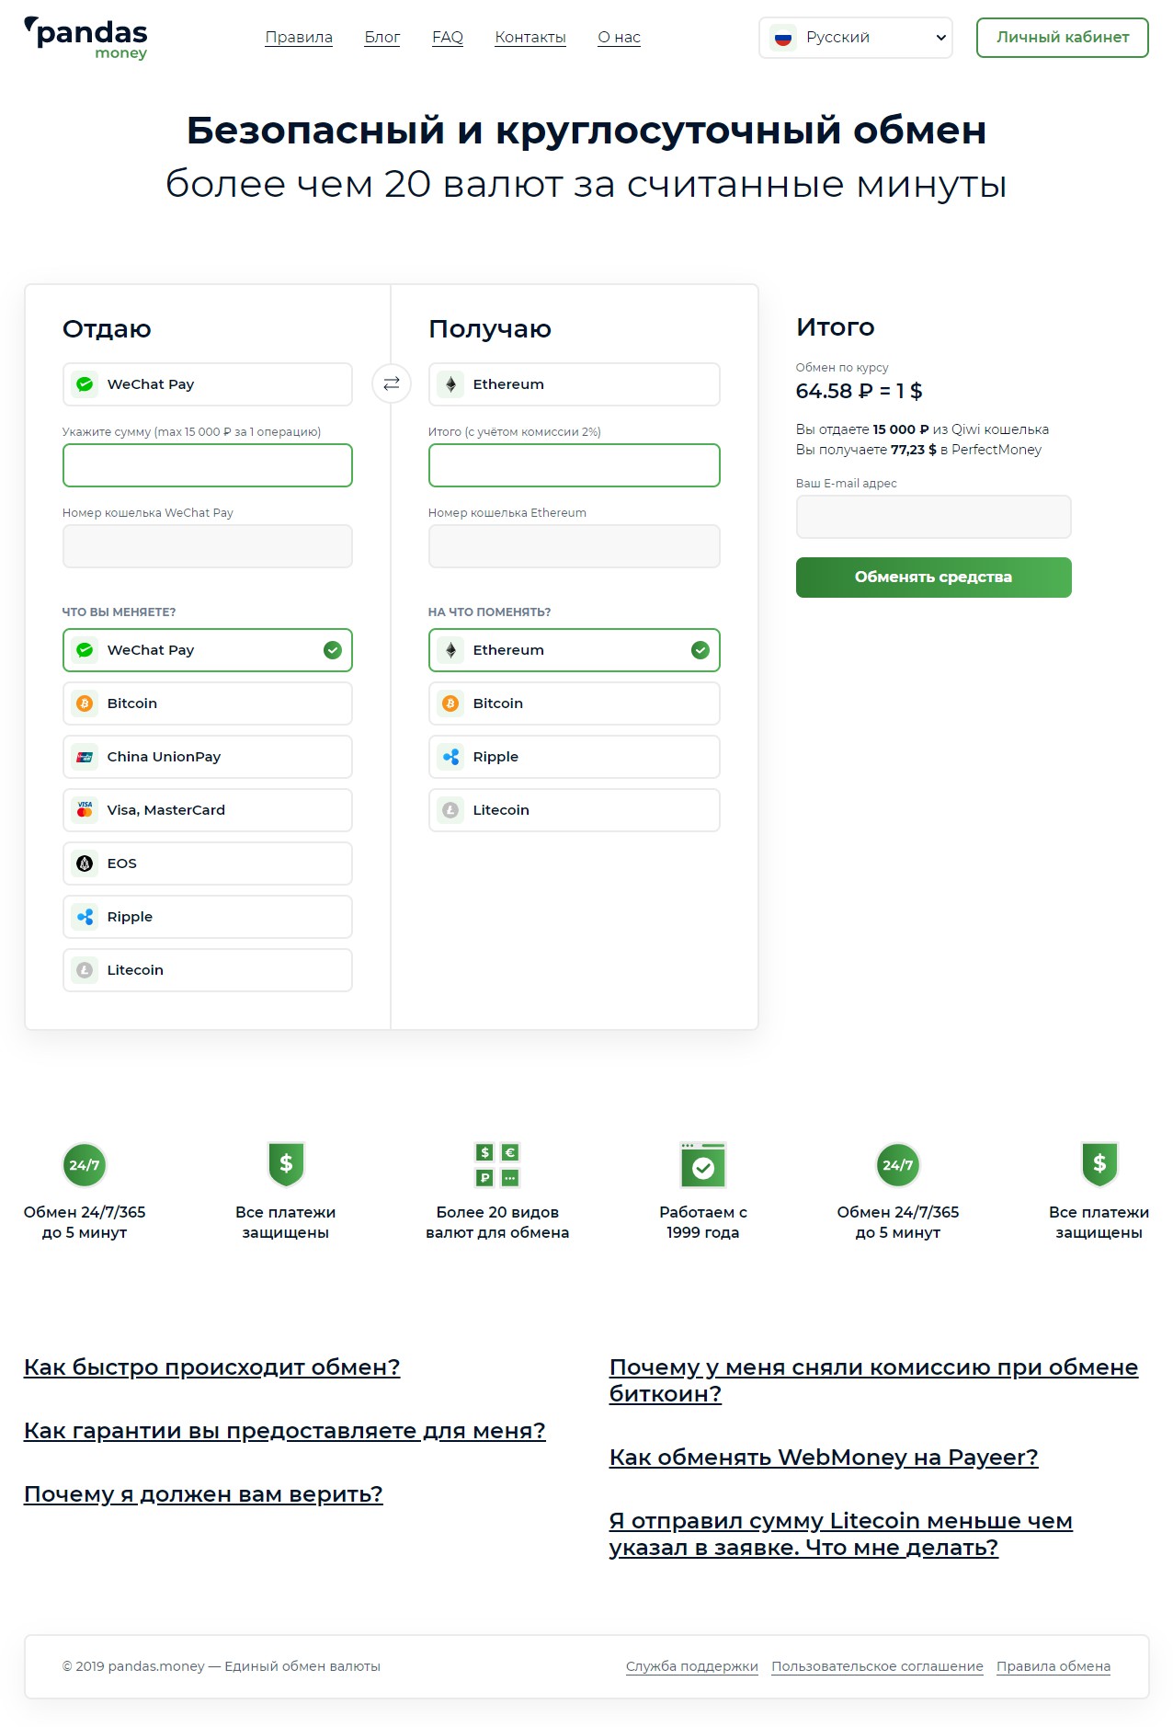Open the Правила menu item

(x=299, y=38)
